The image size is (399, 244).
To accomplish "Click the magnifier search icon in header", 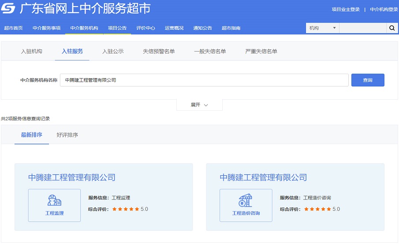I will pos(392,28).
